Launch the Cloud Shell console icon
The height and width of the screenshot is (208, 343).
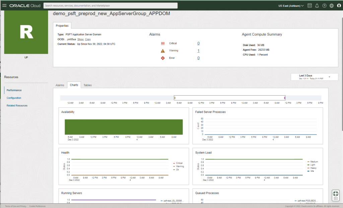point(309,5)
